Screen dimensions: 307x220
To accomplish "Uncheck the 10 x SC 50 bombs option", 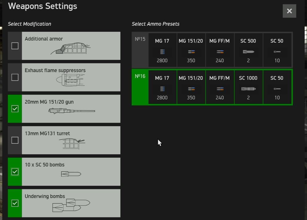I will click(15, 172).
